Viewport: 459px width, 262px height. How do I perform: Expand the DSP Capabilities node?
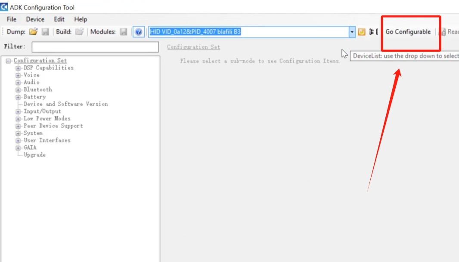coord(18,68)
